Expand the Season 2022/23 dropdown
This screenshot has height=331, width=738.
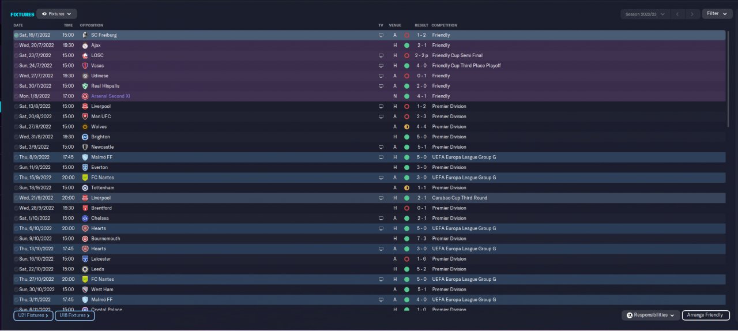pos(645,14)
